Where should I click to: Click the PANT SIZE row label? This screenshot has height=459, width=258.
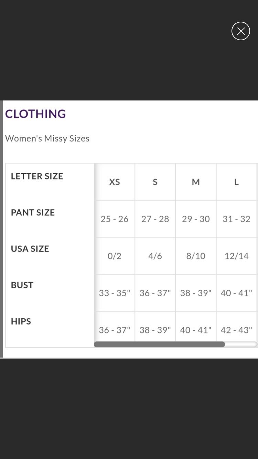tap(33, 212)
